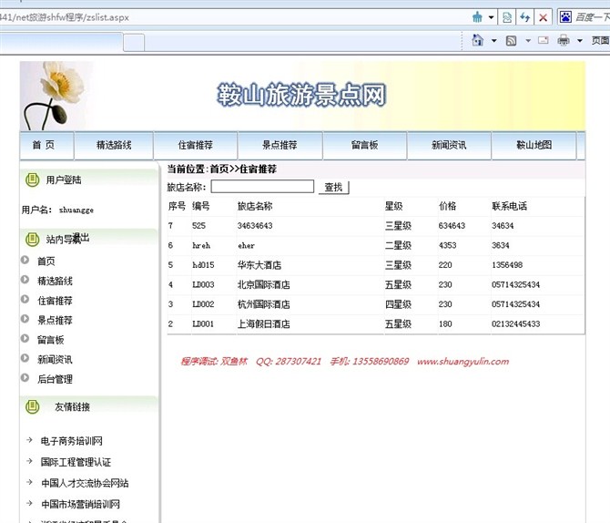The width and height of the screenshot is (610, 523).
Task: Open the address bar dropdown arrow
Action: [x=492, y=17]
